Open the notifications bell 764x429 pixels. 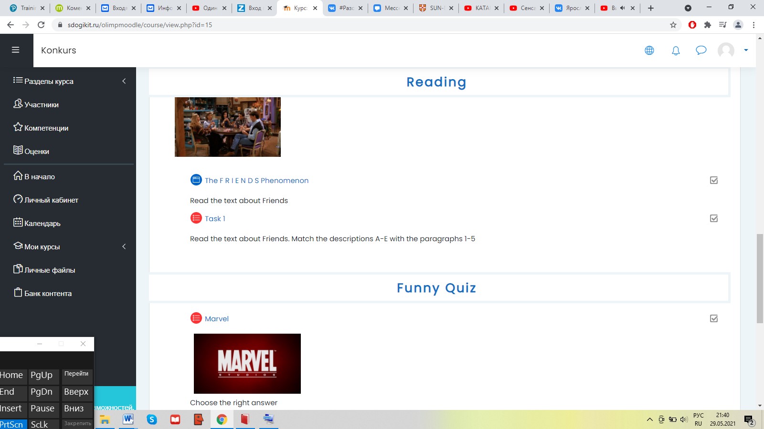click(676, 51)
